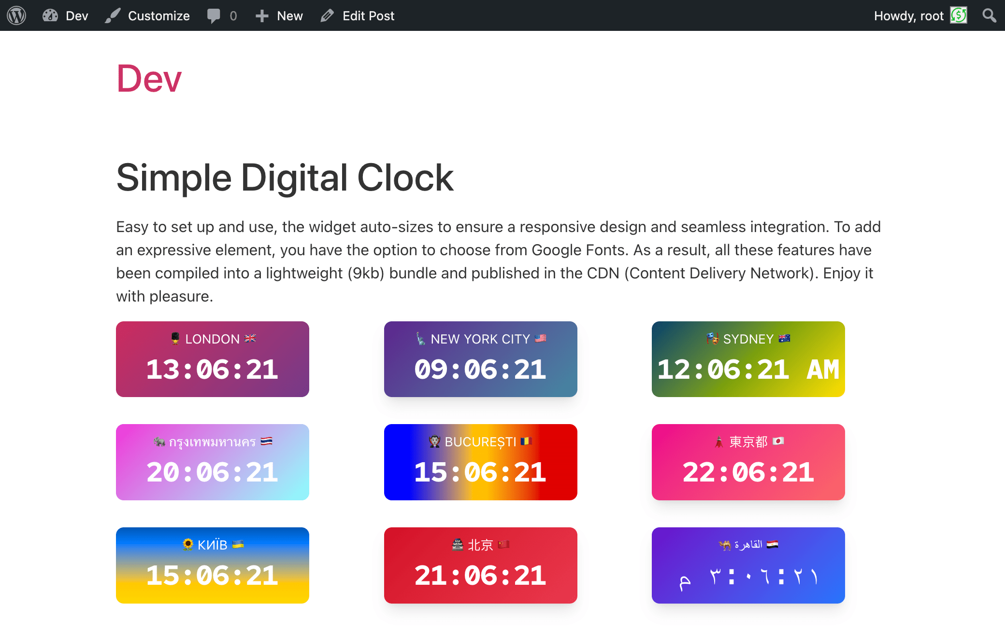Click the Edit Post pencil icon
The width and height of the screenshot is (1005, 633).
(329, 14)
